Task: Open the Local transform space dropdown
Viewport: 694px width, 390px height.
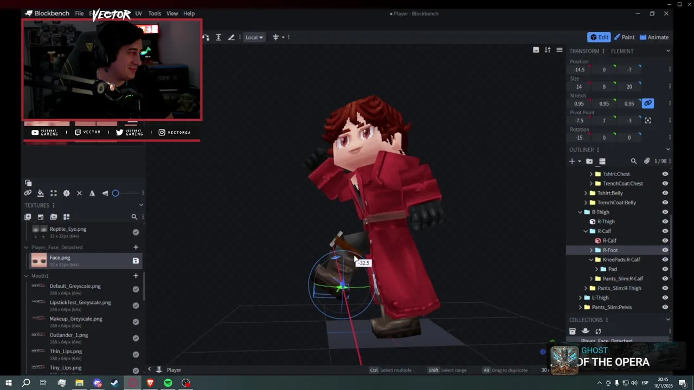Action: (254, 37)
